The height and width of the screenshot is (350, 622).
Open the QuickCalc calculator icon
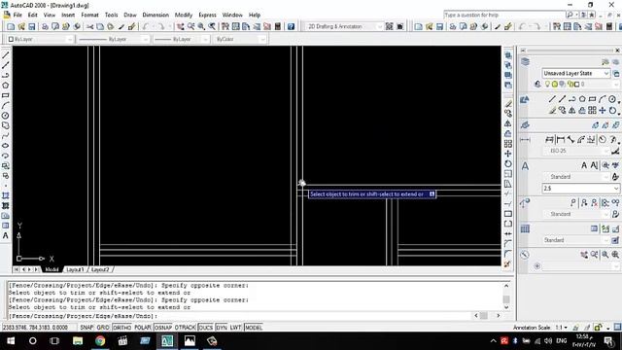(278, 26)
